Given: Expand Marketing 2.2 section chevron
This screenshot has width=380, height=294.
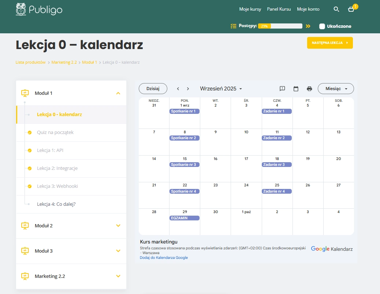Looking at the screenshot, I should (118, 276).
